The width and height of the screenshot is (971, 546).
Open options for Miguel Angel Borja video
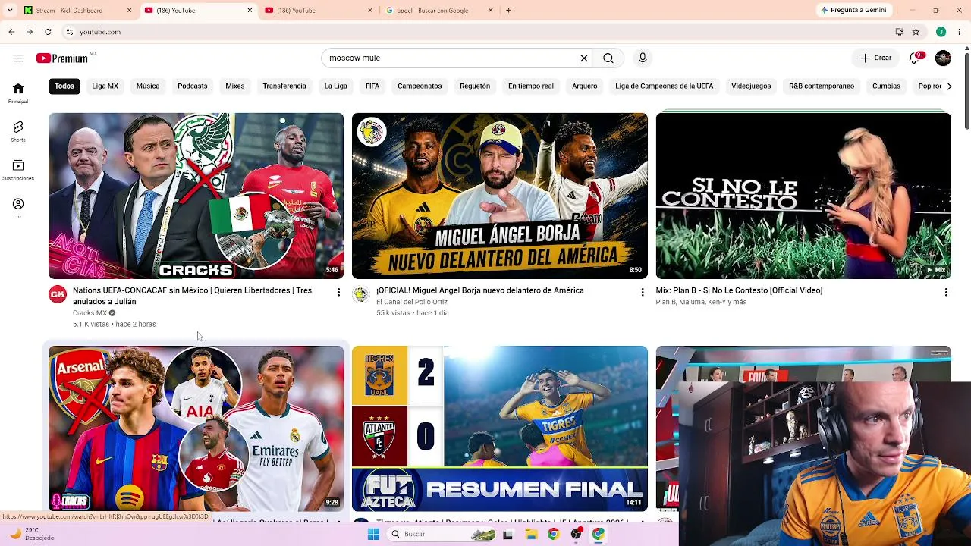click(643, 292)
